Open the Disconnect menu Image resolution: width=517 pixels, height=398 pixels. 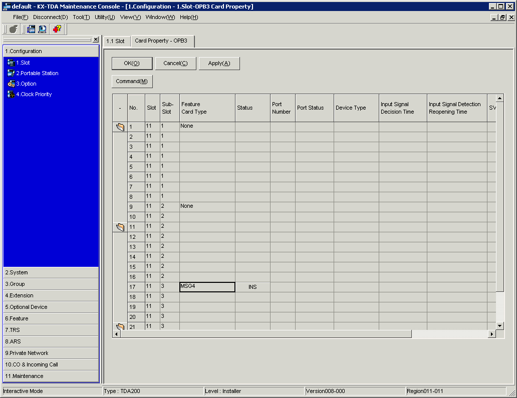coord(51,17)
